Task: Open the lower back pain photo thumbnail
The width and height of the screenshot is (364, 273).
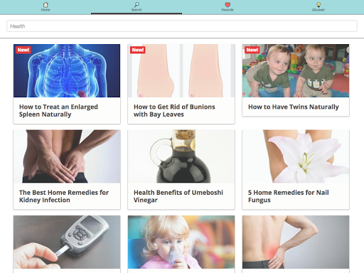Action: (x=296, y=242)
